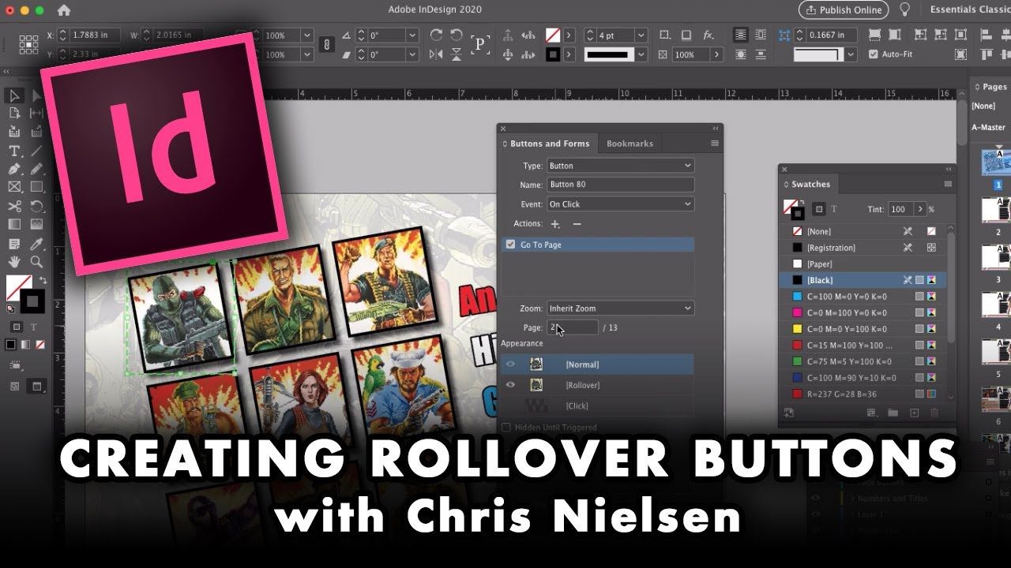Open the Event dropdown showing On Click
This screenshot has height=568, width=1011.
[x=620, y=204]
